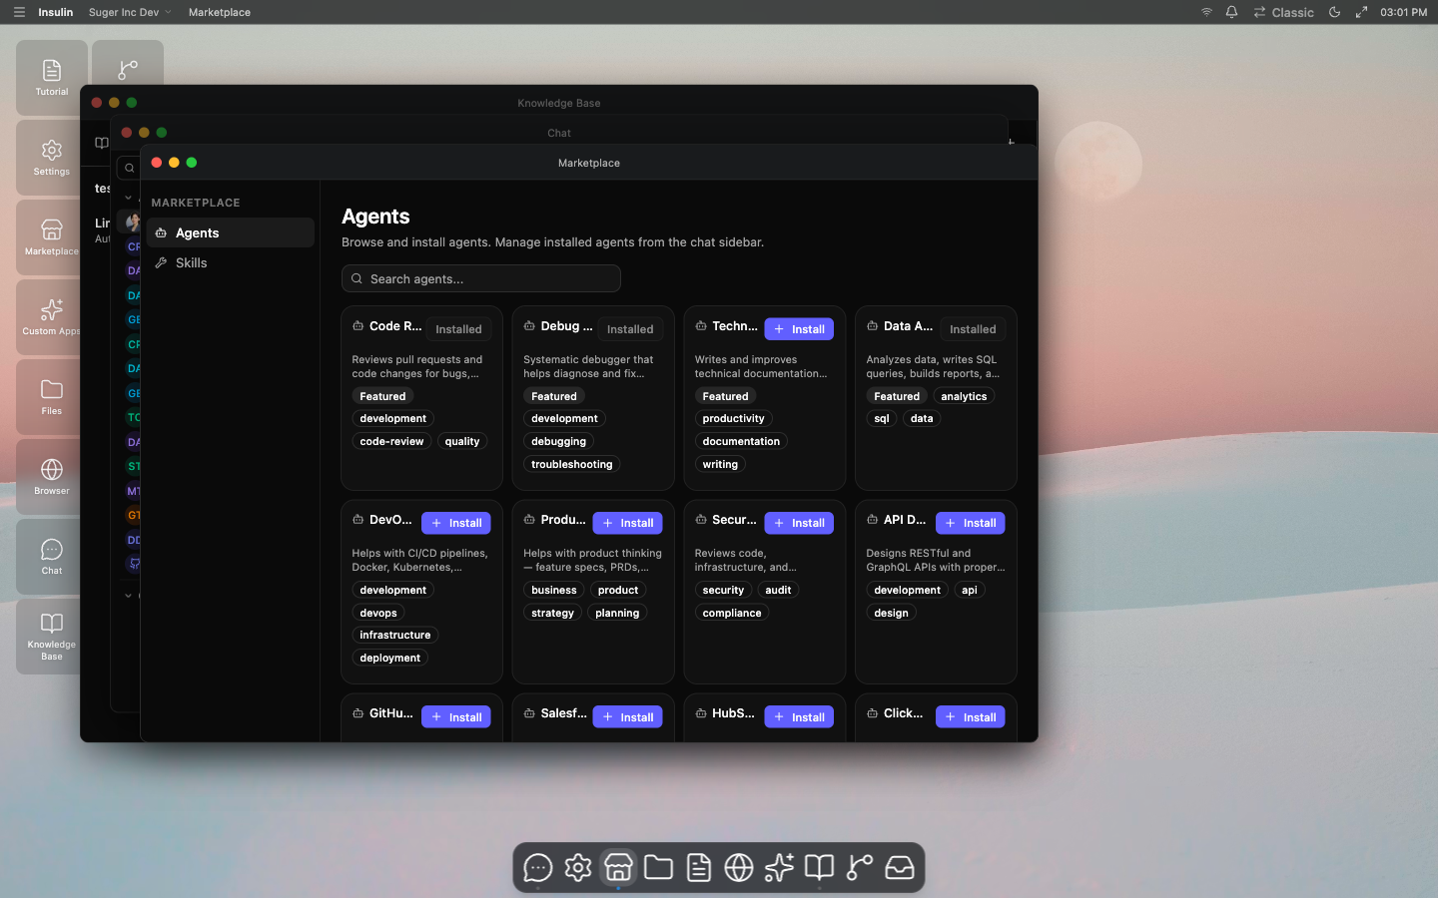Image resolution: width=1438 pixels, height=898 pixels.
Task: Open the Suger Inc Dev workspace dropdown
Action: [130, 12]
